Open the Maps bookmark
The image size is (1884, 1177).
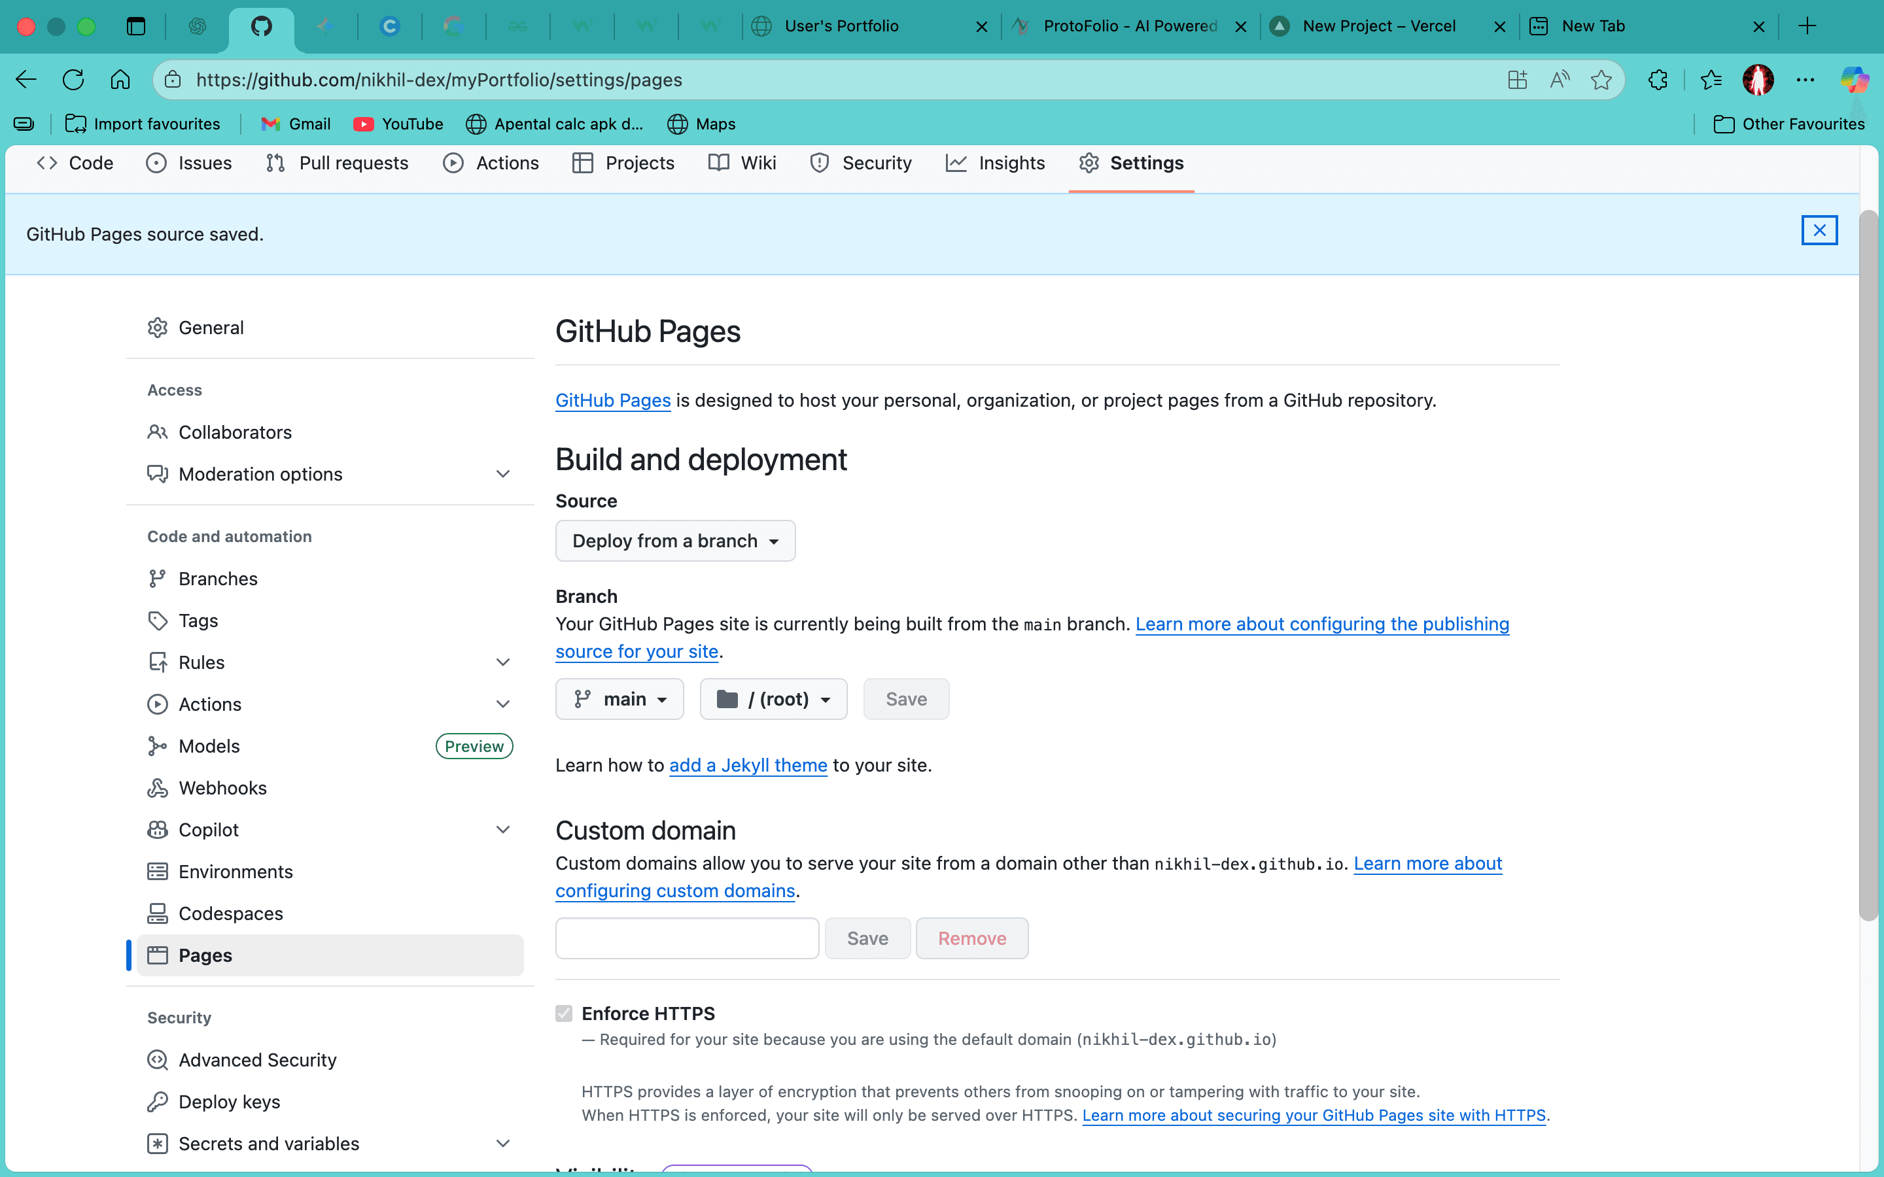pyautogui.click(x=701, y=124)
